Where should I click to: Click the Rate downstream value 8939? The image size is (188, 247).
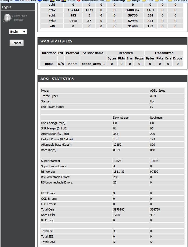click(116, 150)
